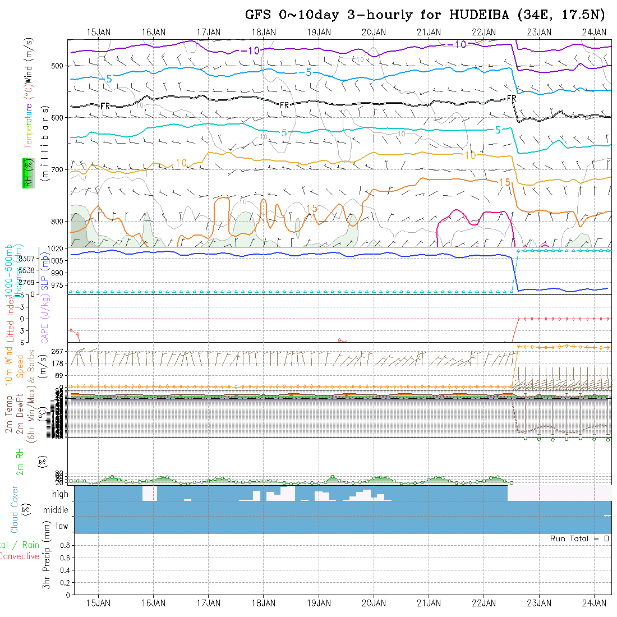Click the 267 wind speed tick label
The image size is (617, 617).
pos(59,352)
